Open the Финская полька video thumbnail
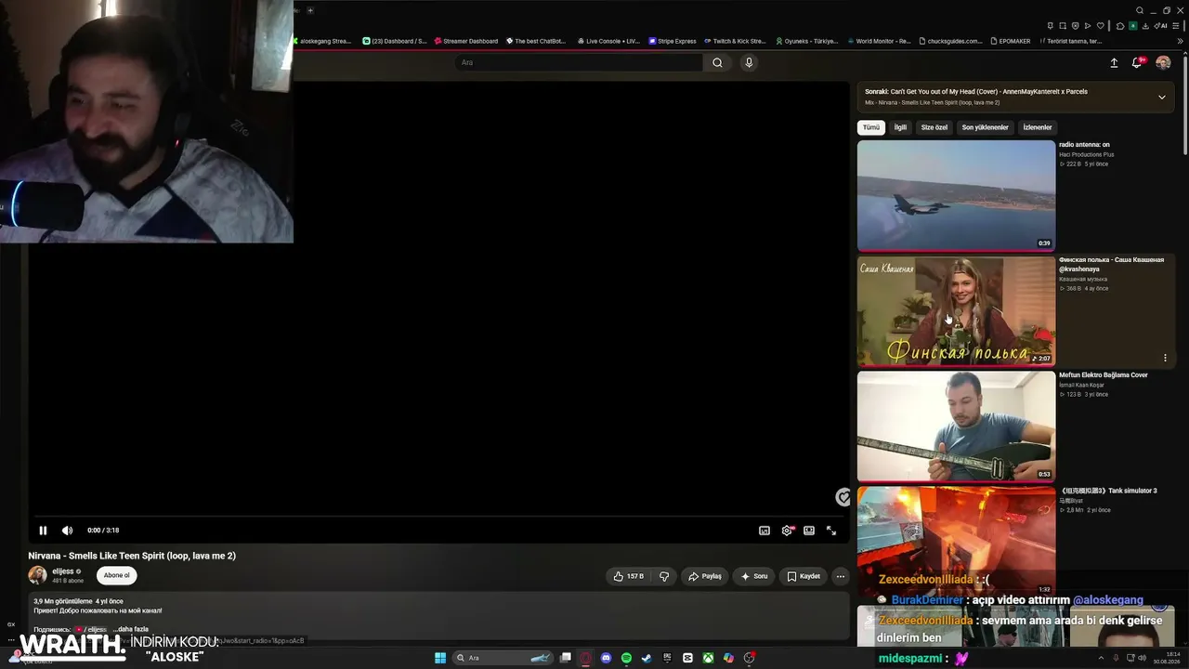This screenshot has width=1189, height=669. [956, 311]
